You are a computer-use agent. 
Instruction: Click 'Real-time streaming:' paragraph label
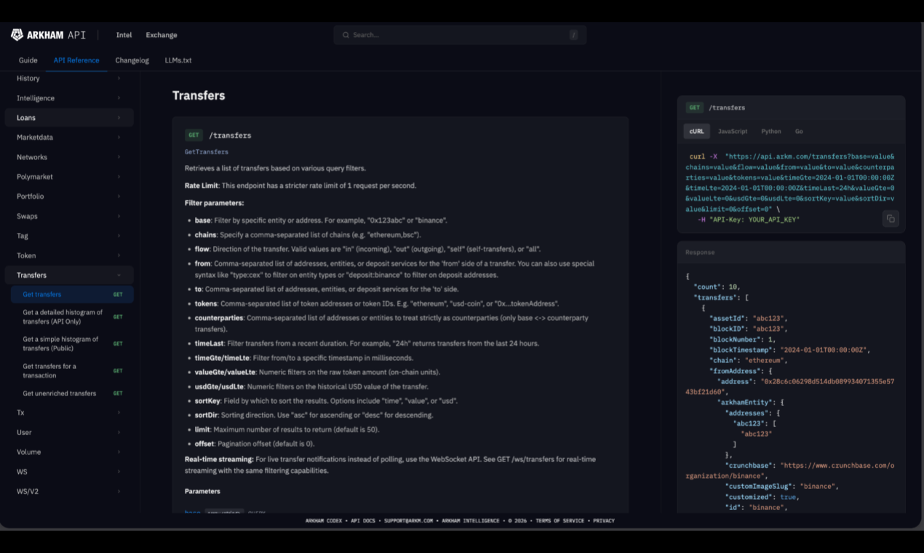[218, 460]
